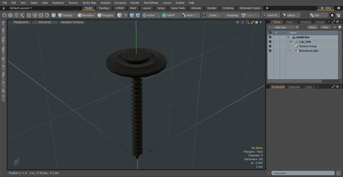Open the Perspective view type dropdown
This screenshot has width=343, height=177.
tap(21, 22)
